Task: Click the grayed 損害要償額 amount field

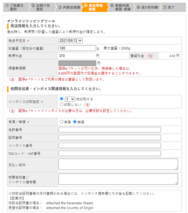Action: 77,63
